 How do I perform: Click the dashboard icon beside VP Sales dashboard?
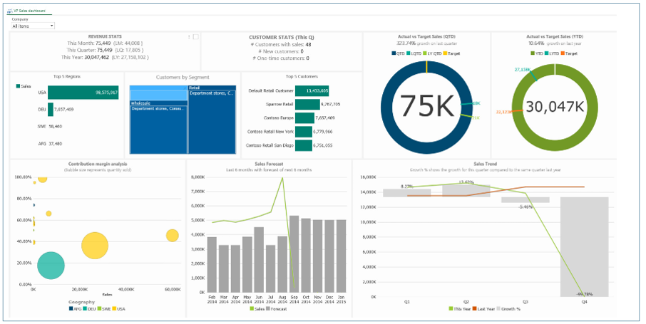8,12
